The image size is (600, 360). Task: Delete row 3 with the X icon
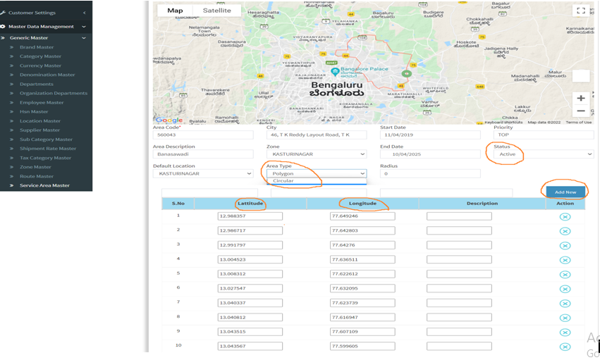coord(565,246)
